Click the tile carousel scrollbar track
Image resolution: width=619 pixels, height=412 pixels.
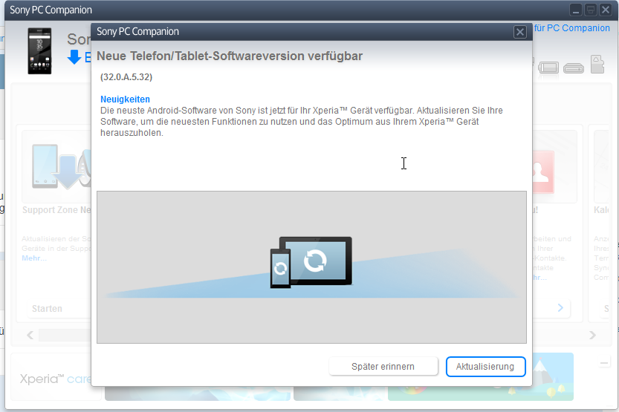65,335
